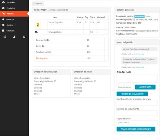Screen dimensions: 162x137
Task: Click the Costo column header
Action: pyautogui.click(x=80, y=17)
